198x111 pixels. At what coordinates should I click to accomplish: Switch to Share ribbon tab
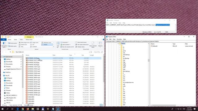point(15,39)
